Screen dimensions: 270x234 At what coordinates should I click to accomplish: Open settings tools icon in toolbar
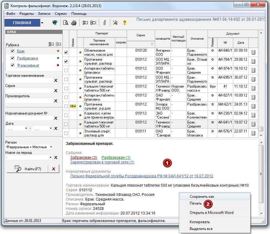point(115,23)
